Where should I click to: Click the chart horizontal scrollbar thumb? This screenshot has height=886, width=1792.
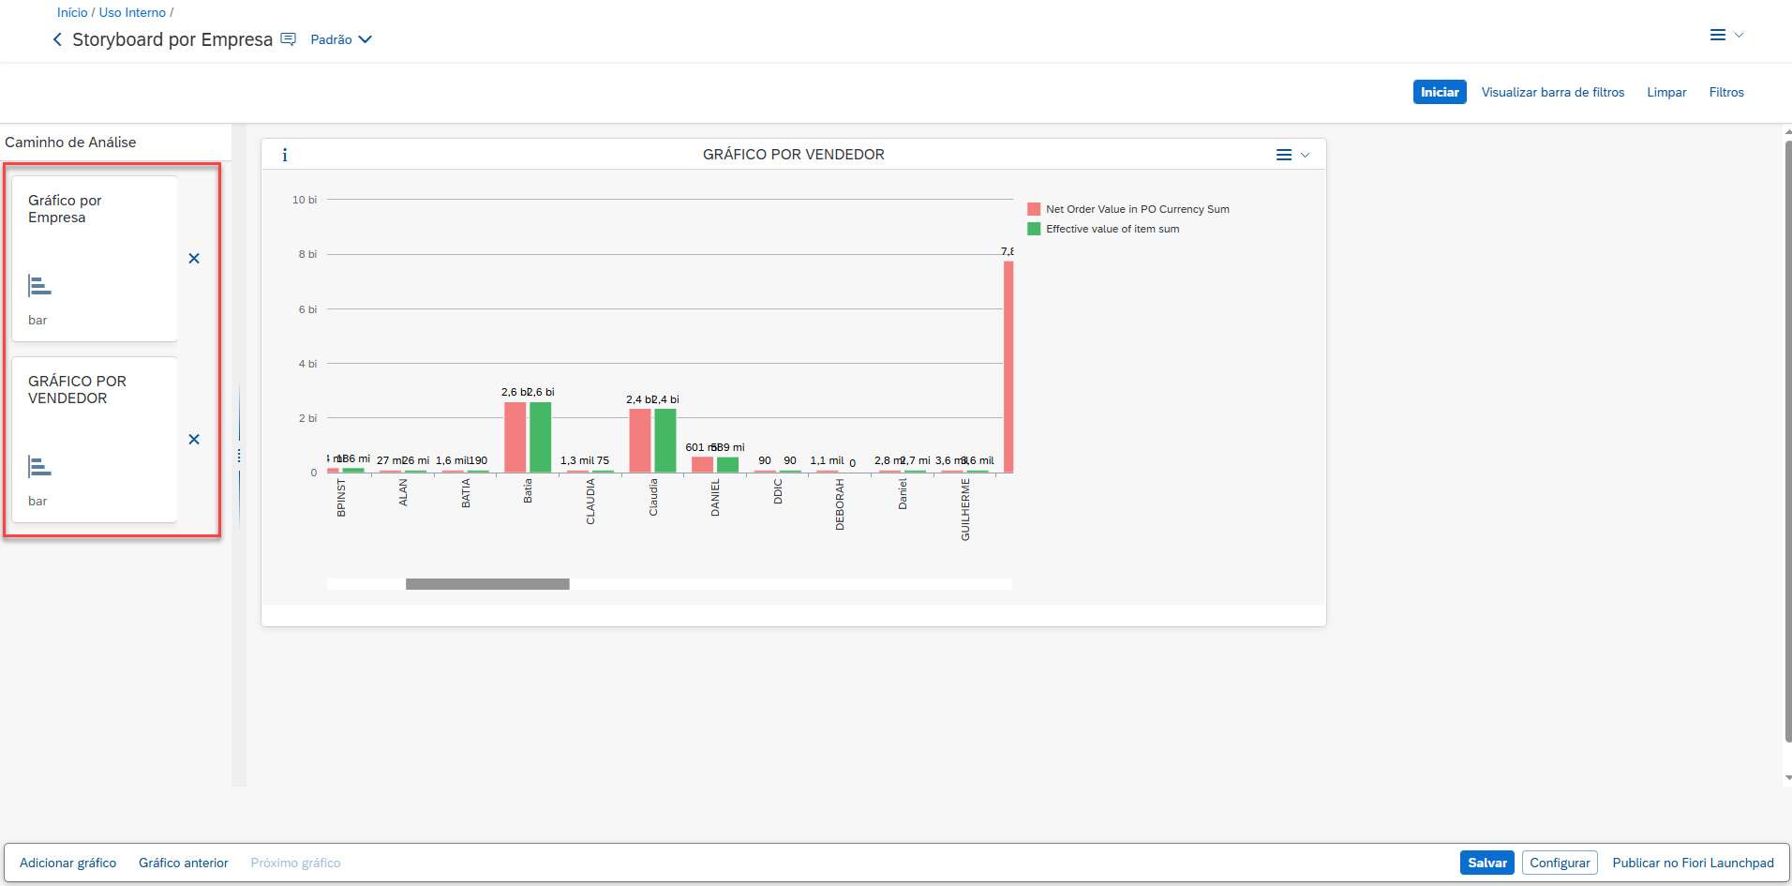487,584
